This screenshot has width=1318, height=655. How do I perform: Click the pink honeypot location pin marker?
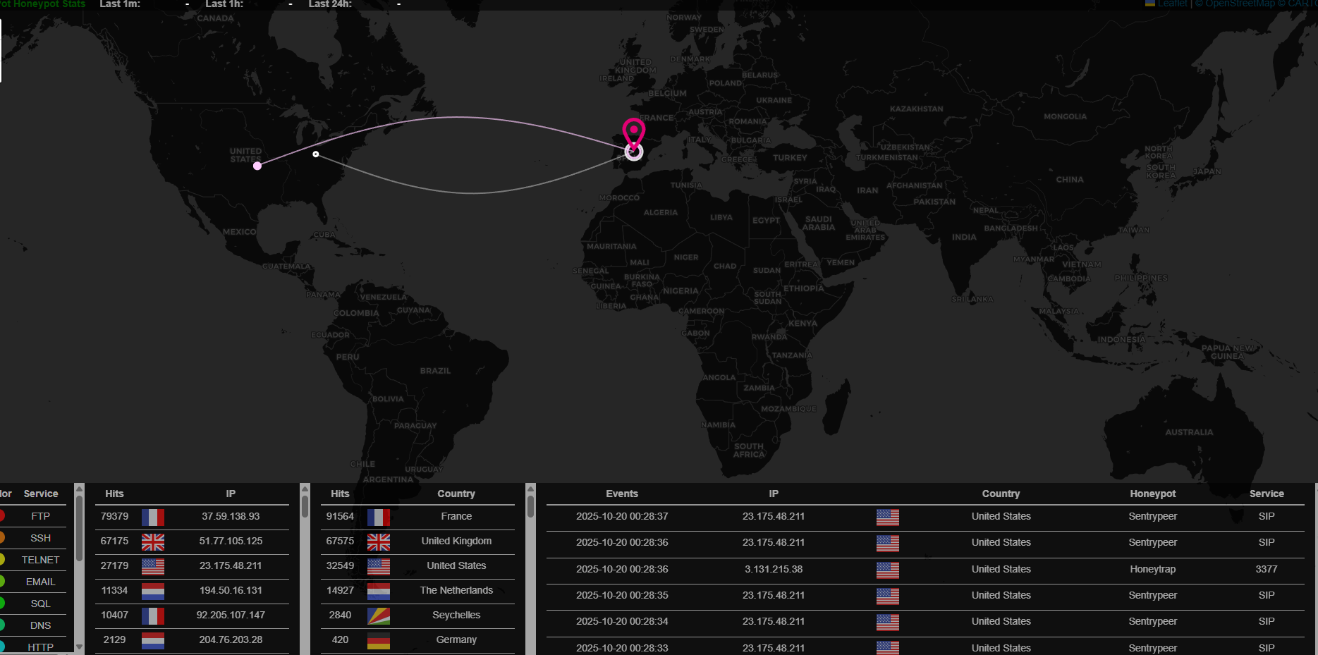[633, 132]
